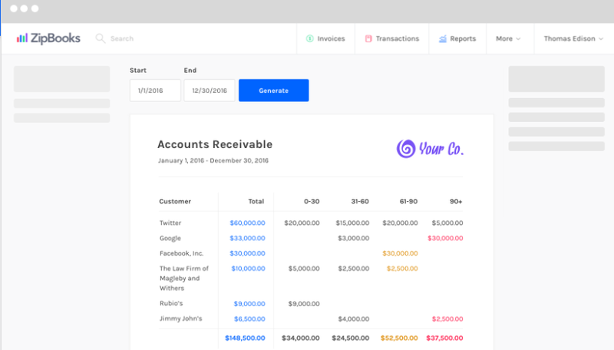Select the Facebook, Inc. customer name
Screen dimensions: 614x350
coord(181,253)
